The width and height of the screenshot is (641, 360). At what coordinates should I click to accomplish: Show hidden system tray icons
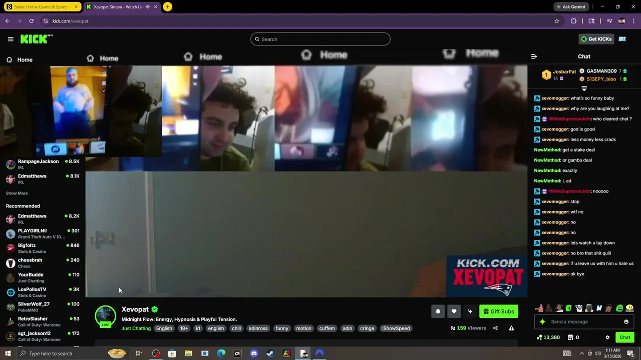581,353
